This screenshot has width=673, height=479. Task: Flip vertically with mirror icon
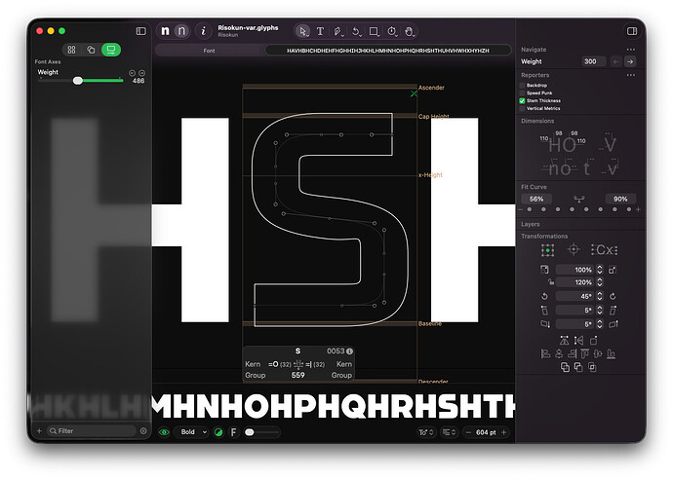tap(578, 341)
